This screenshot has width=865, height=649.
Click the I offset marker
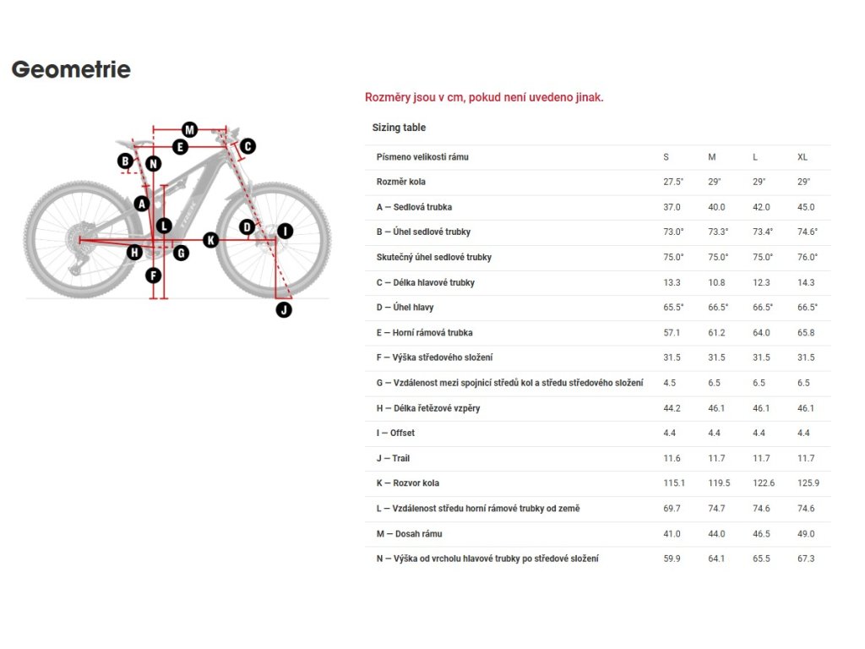285,232
